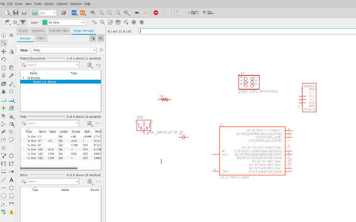This screenshot has height=222, width=356.
Task: Switch to the Filter sub-tab
Action: (x=41, y=38)
